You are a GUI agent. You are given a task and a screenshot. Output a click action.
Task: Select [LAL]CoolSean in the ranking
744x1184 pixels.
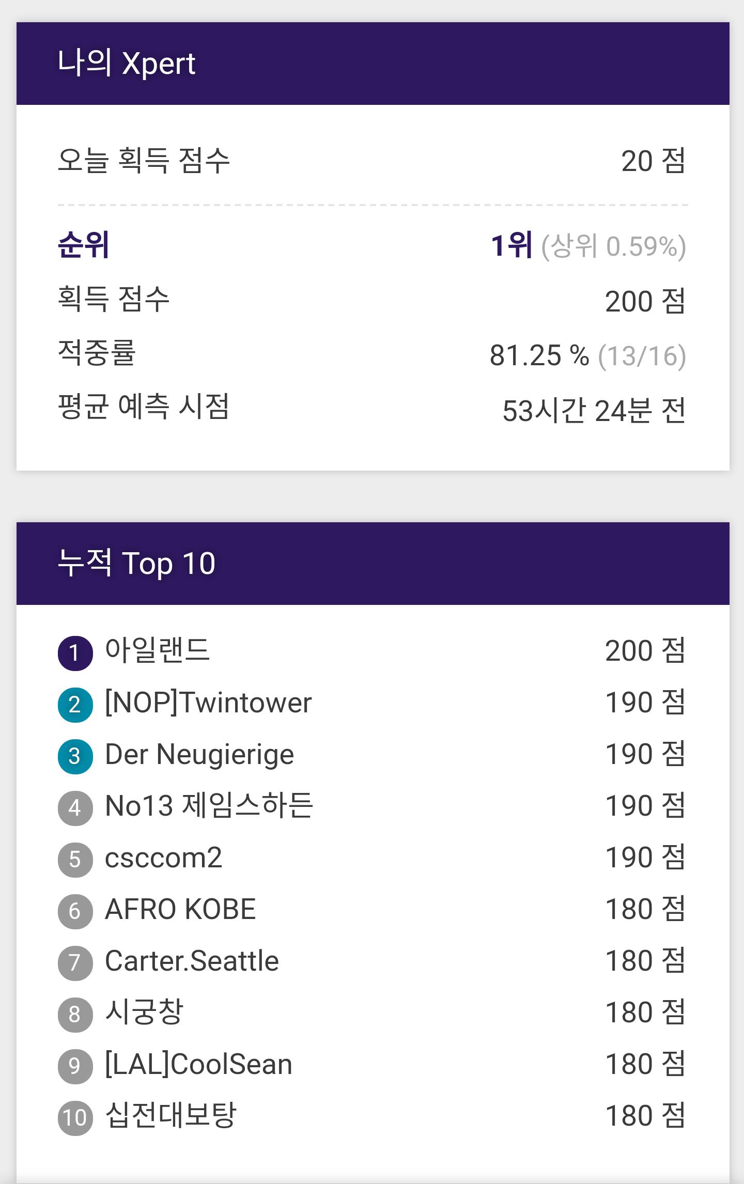pyautogui.click(x=198, y=1064)
